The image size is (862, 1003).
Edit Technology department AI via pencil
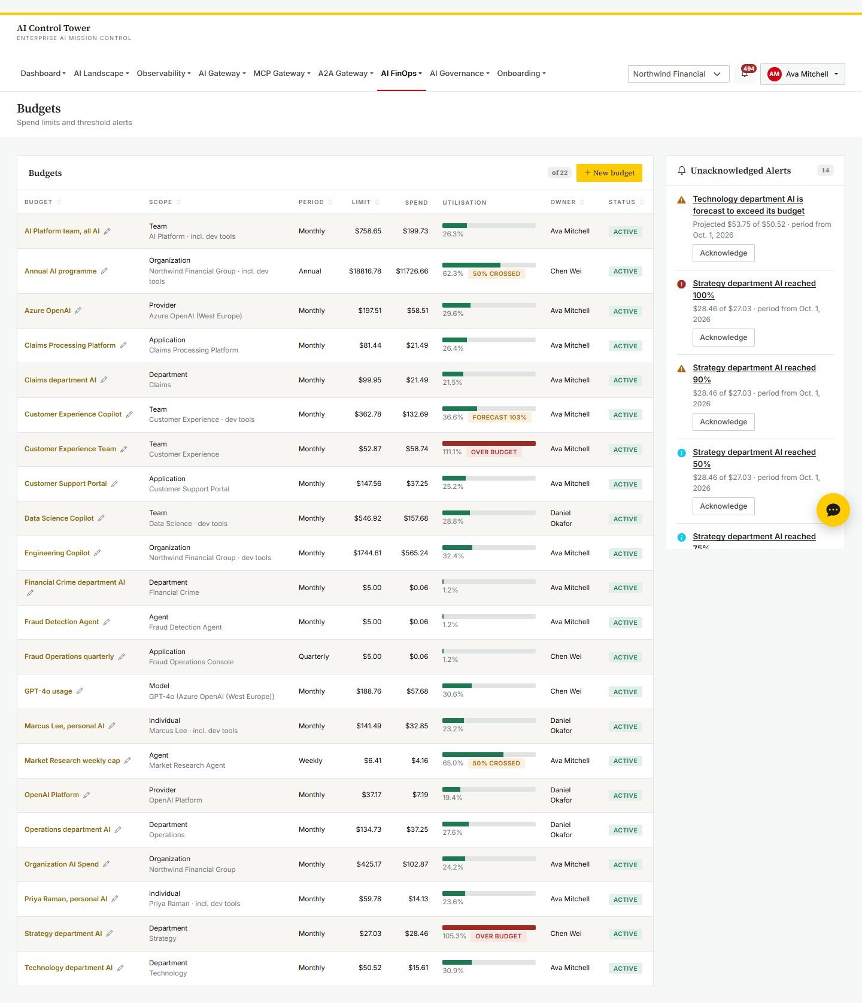(x=120, y=968)
